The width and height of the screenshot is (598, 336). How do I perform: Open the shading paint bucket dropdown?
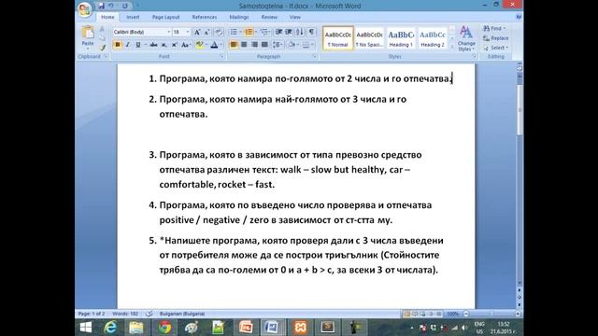click(298, 45)
